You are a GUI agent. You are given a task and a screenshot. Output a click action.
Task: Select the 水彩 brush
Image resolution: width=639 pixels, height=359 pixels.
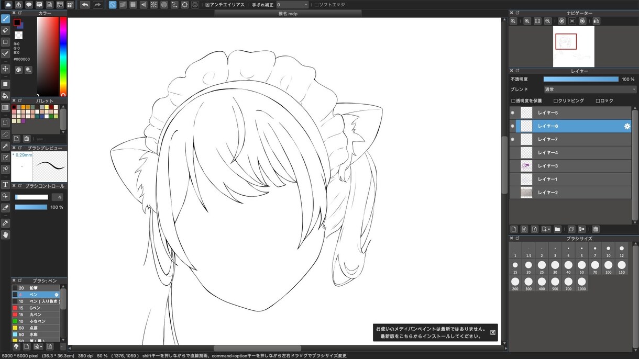pos(36,334)
